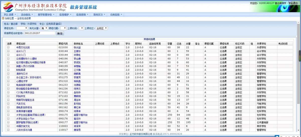The width and height of the screenshot is (301, 137).
Task: Click the home icon beside 当前位置
Action: 3,18
